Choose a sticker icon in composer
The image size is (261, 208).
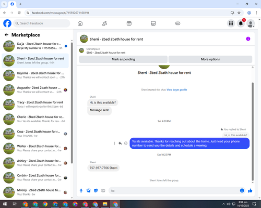point(96,191)
